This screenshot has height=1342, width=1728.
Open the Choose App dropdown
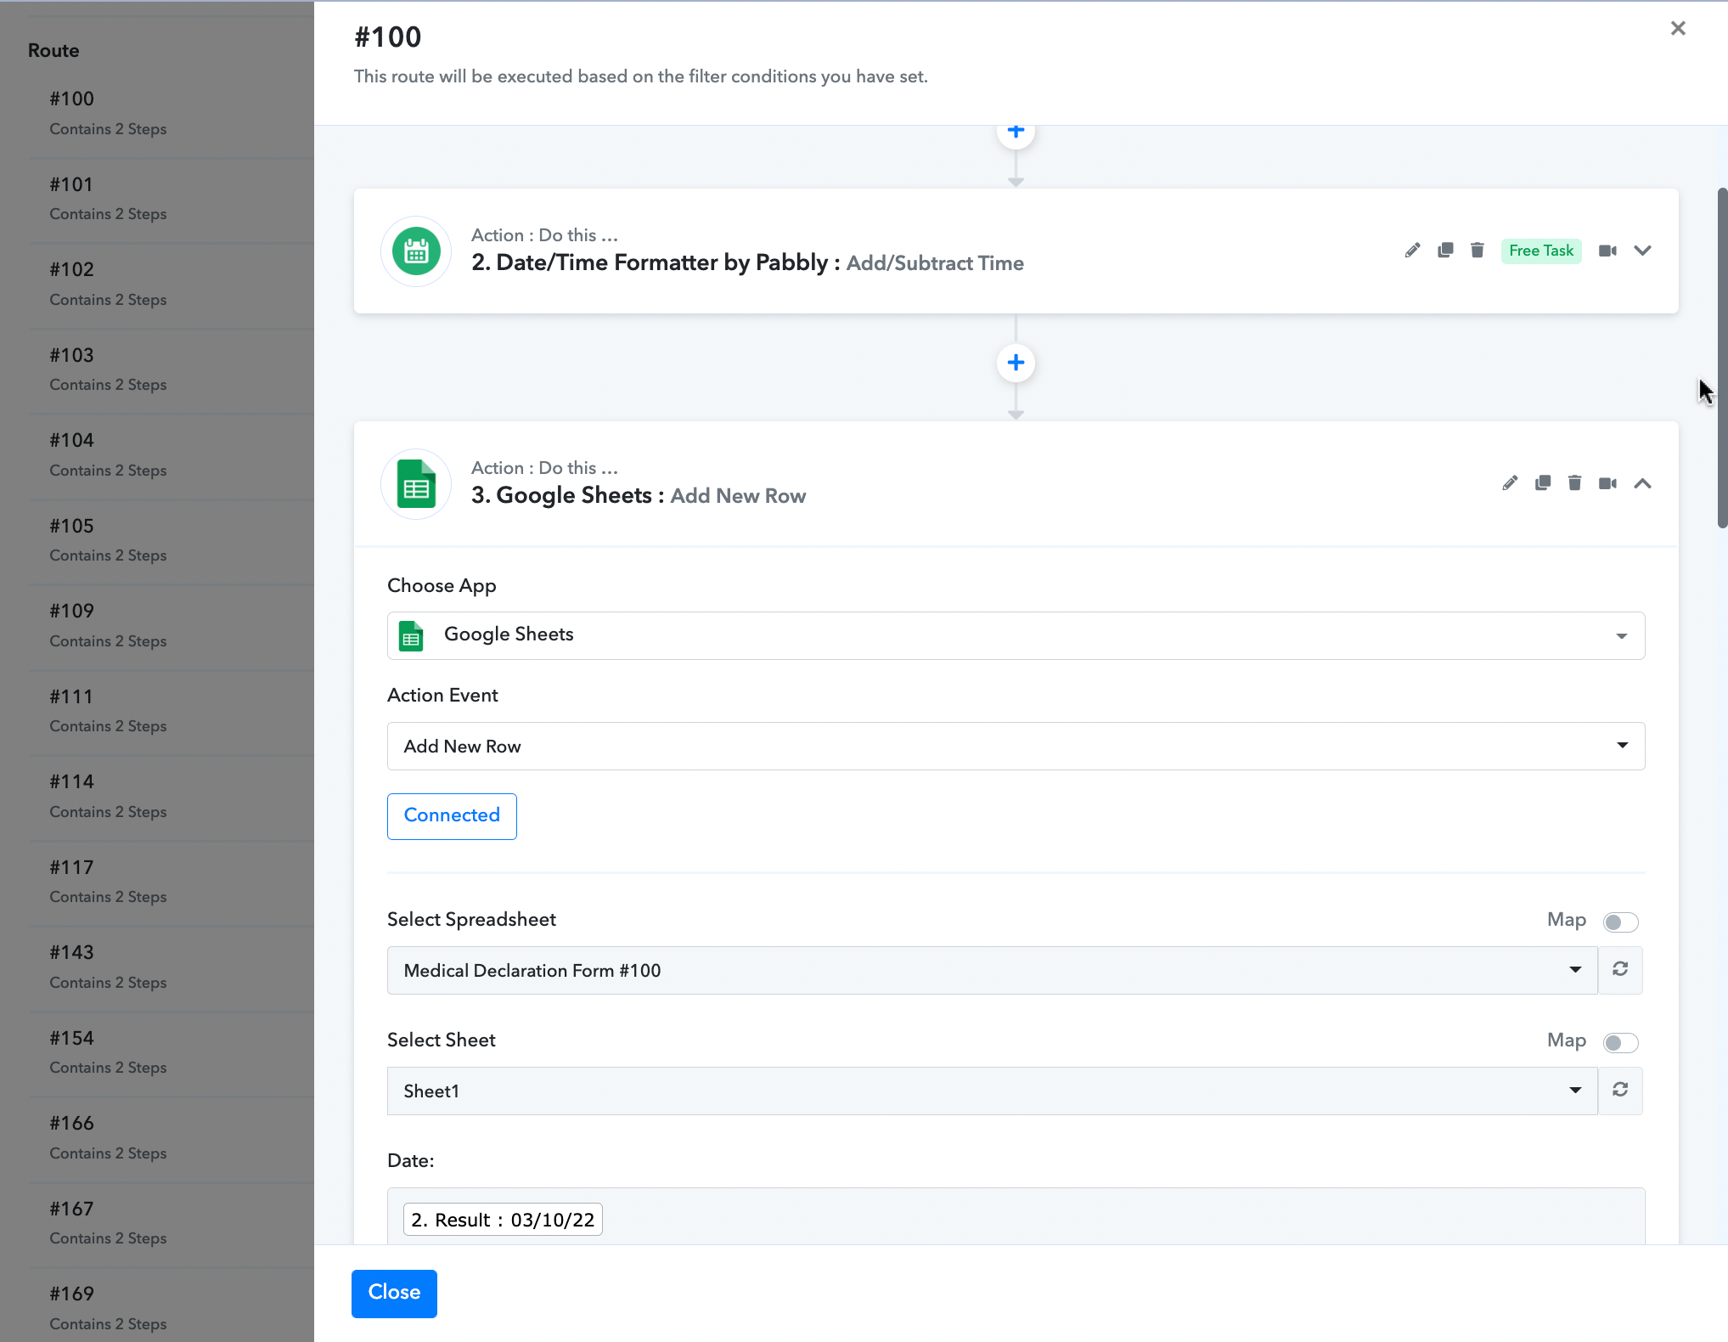1016,635
